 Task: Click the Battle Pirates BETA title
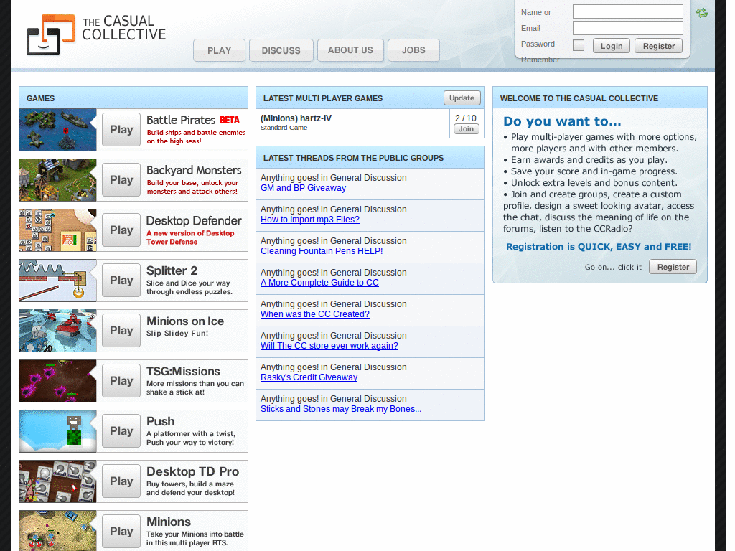193,120
